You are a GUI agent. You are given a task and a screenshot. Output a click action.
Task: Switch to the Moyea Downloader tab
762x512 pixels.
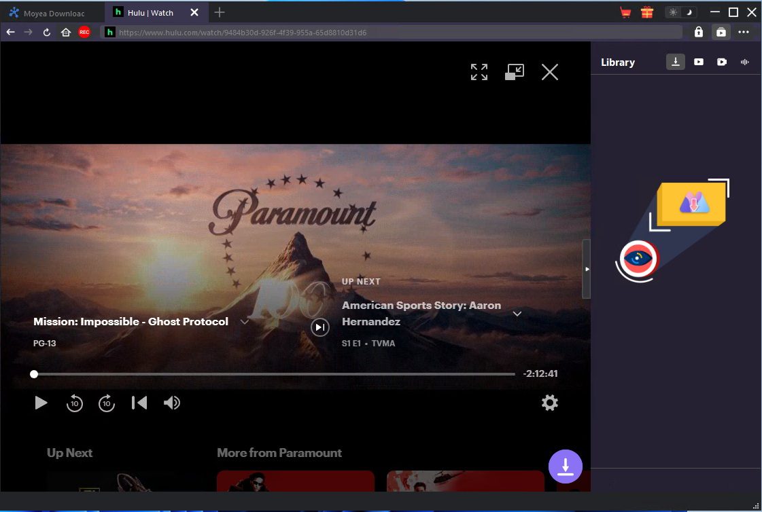53,12
